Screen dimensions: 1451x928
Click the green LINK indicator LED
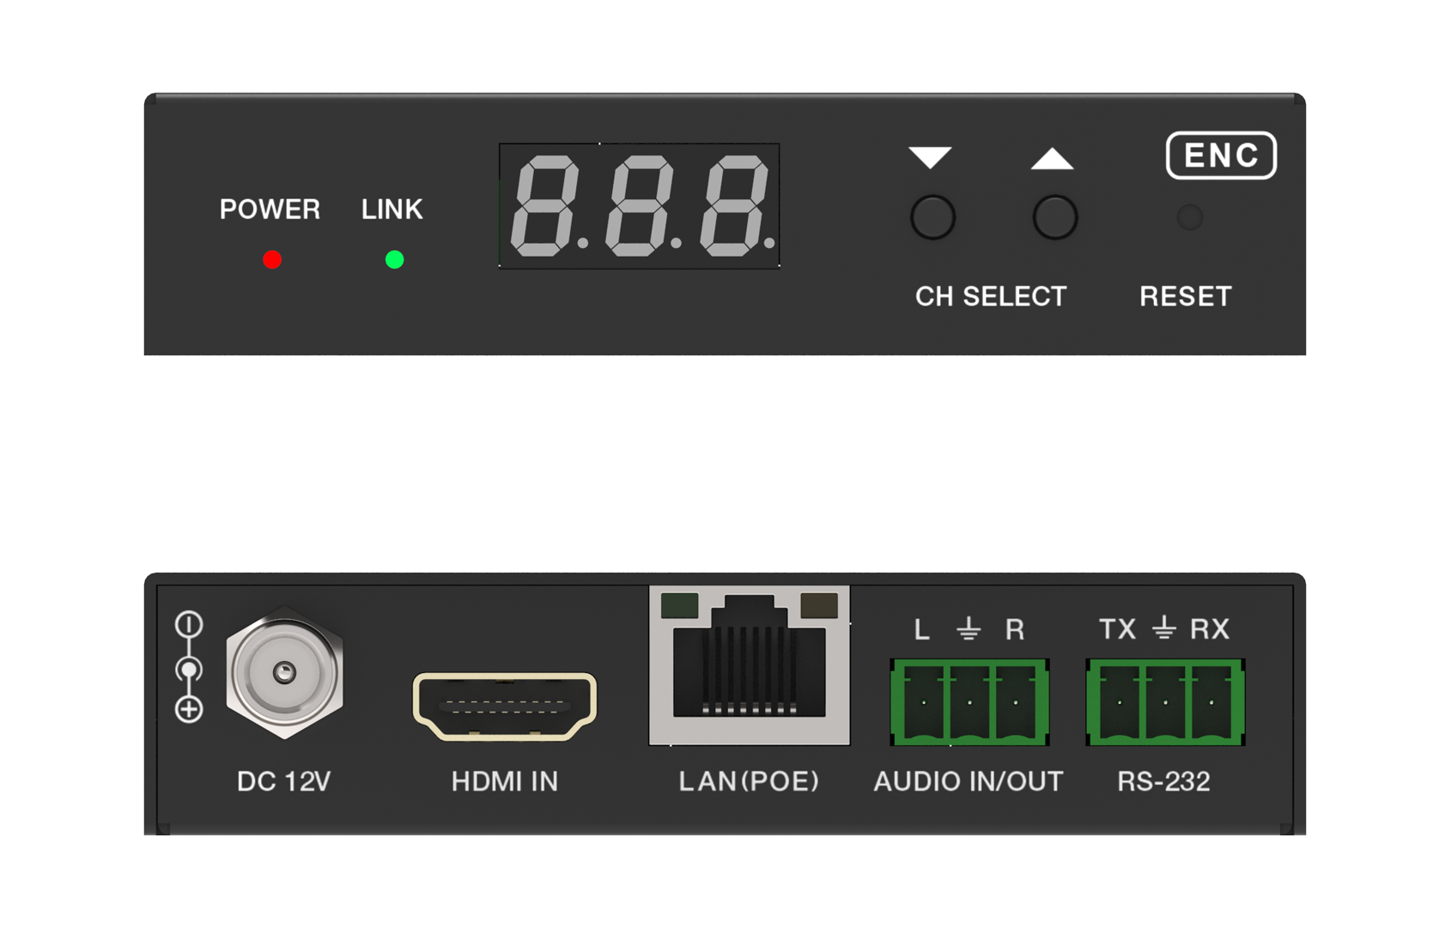click(395, 259)
